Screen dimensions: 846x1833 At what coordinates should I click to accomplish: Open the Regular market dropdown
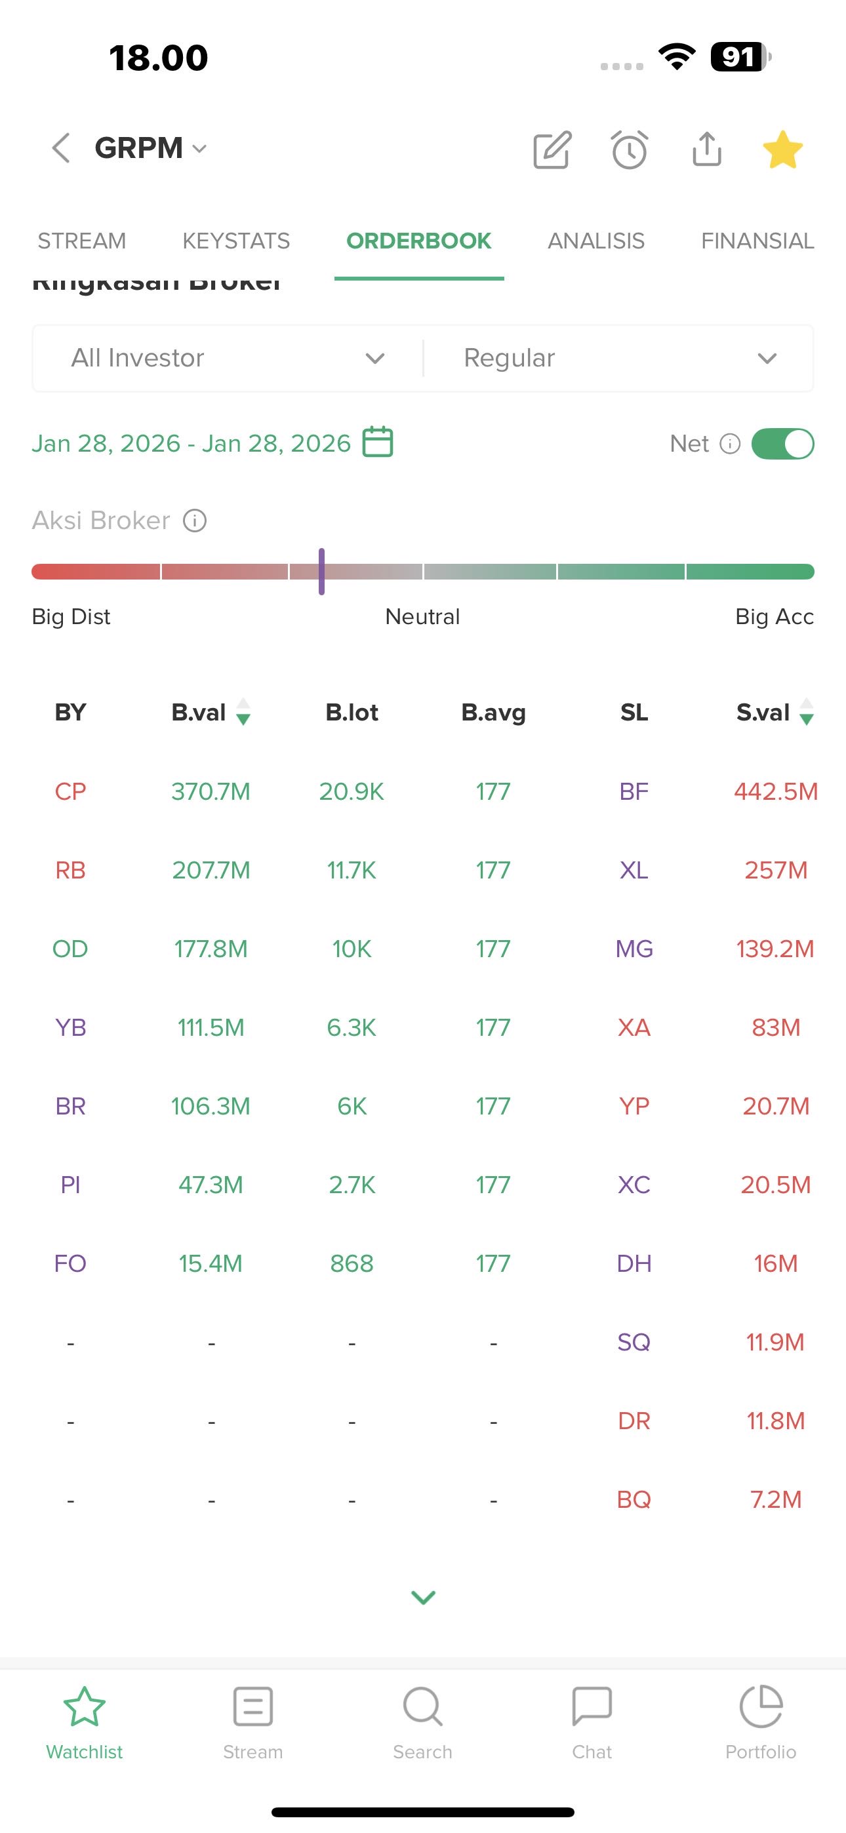click(x=618, y=358)
